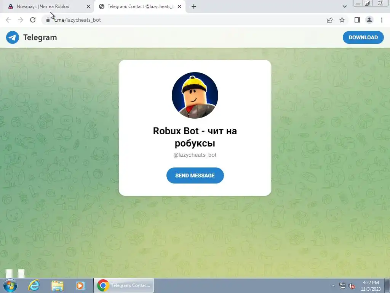
Task: Close the Telegram Contact tab
Action: pos(179,7)
